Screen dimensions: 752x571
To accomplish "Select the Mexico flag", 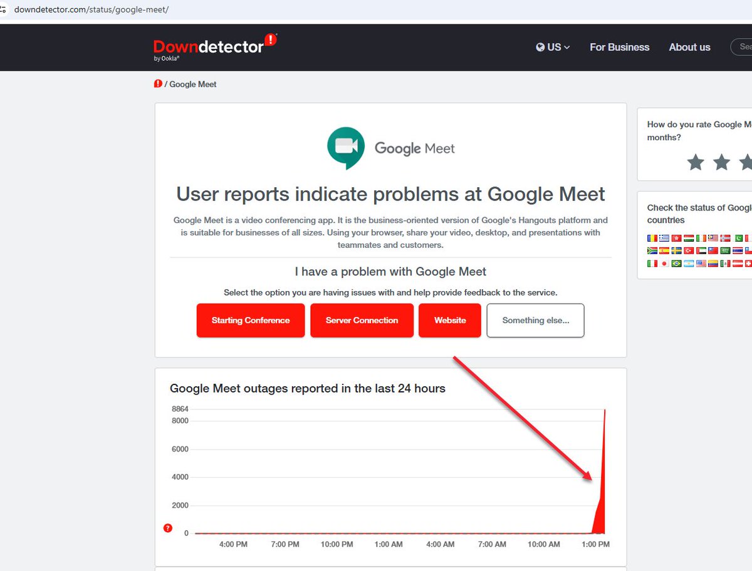I will point(726,264).
